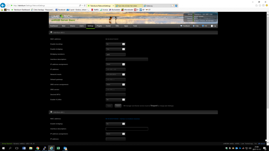Open the new tab button
Screen dimensions: 269x151
pos(173,6)
